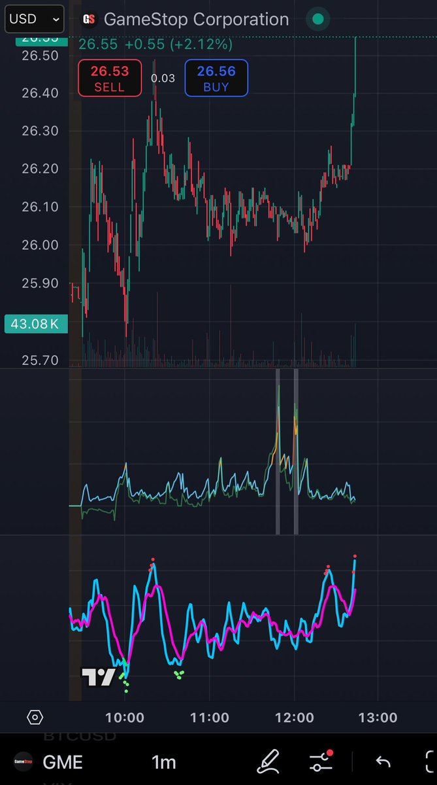Tap the fullscreen corner icon
The width and height of the screenshot is (437, 785).
pos(429,761)
